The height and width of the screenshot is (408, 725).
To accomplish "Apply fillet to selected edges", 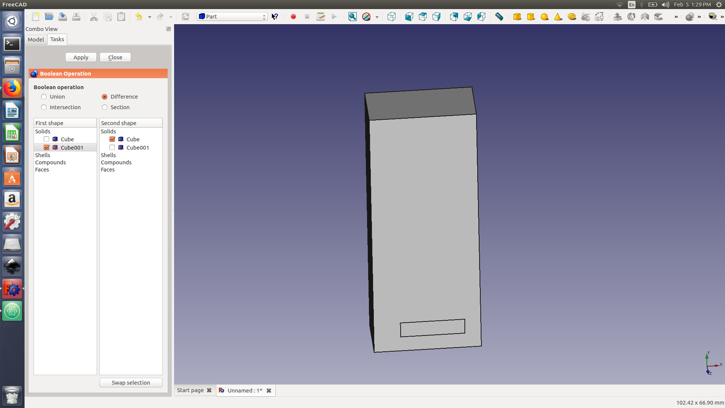I will coord(659,17).
